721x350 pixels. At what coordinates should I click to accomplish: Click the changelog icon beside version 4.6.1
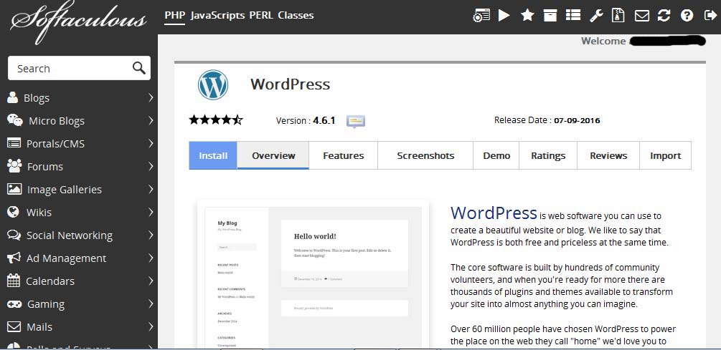click(356, 120)
